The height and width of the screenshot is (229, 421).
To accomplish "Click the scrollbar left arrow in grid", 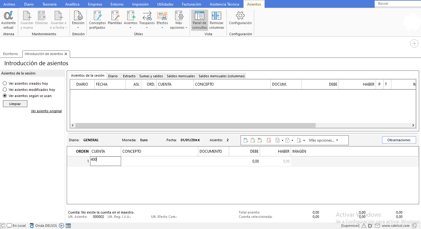I will point(73,125).
